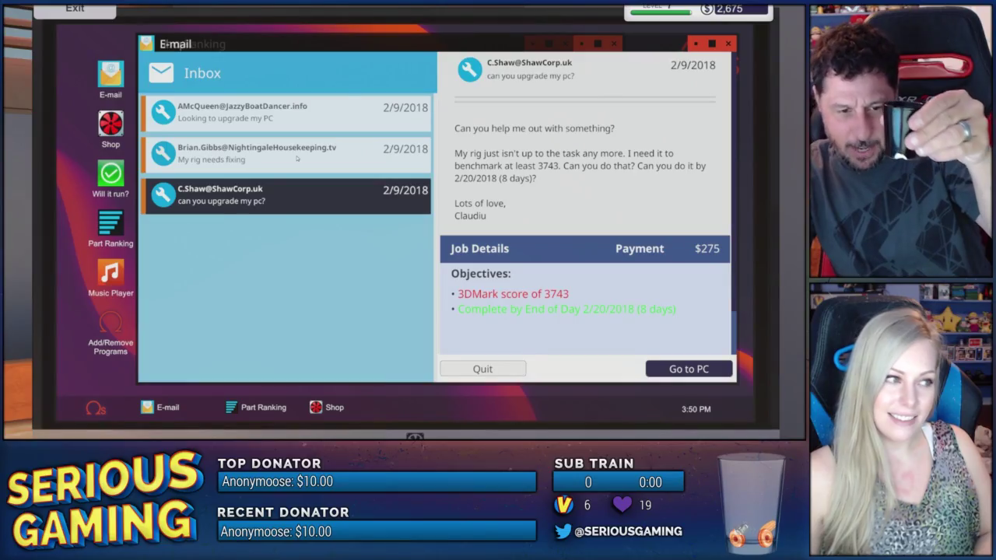Switch to Part Ranking taskbar item
Viewport: 996px width, 560px height.
(x=256, y=408)
